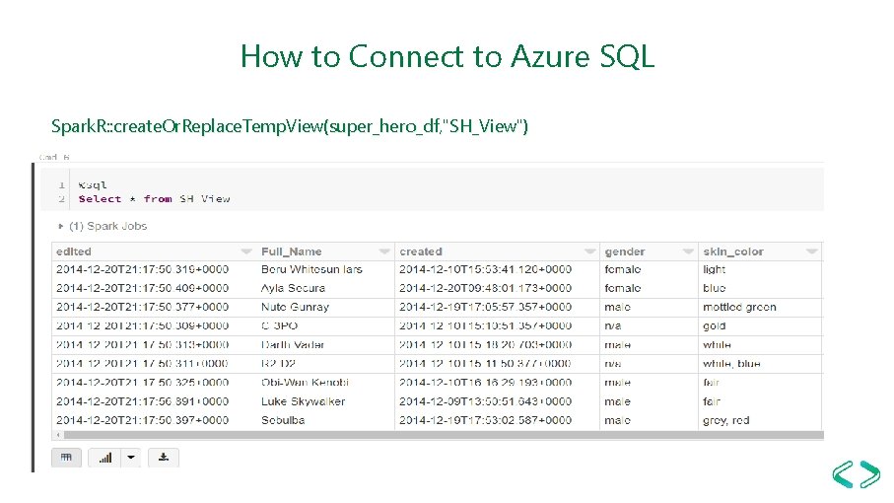Screen dimensions: 894x503
Task: Click scrollbar left arrow
Action: pos(58,435)
